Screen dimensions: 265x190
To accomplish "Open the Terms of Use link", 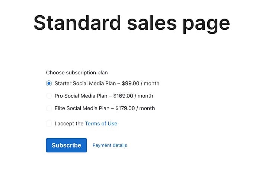I will (101, 123).
